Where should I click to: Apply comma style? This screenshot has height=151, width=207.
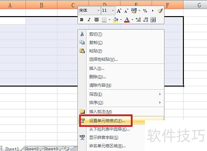click(153, 11)
